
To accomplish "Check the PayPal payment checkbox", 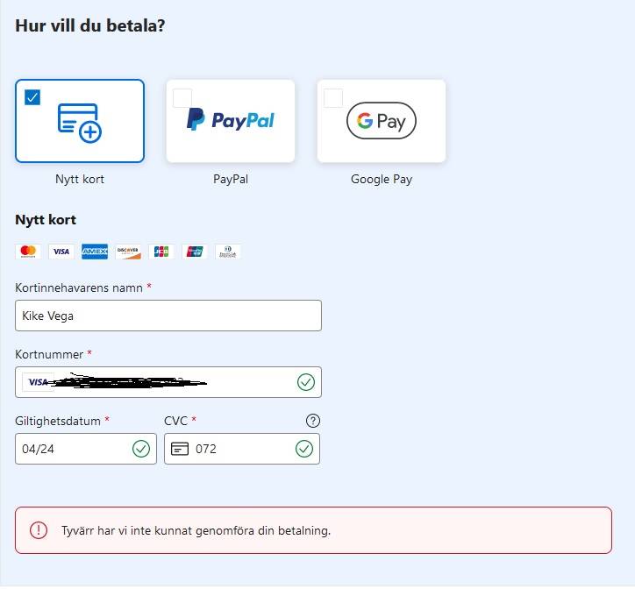I will pos(182,98).
